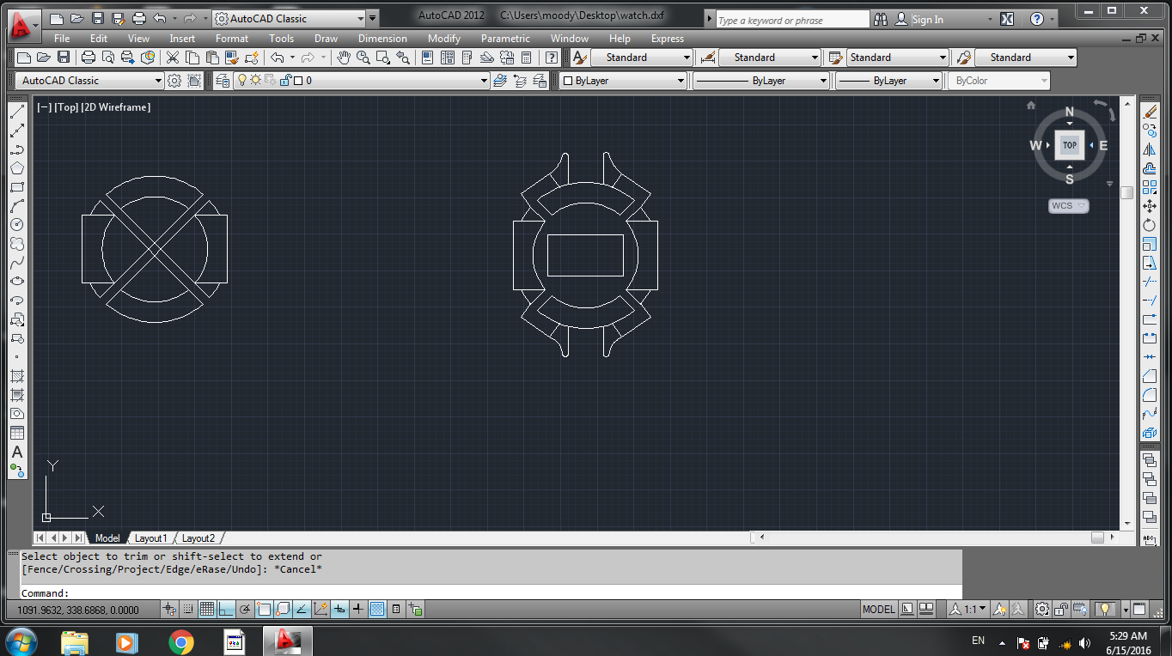The width and height of the screenshot is (1172, 656).
Task: Open the Express menu
Action: pos(668,39)
